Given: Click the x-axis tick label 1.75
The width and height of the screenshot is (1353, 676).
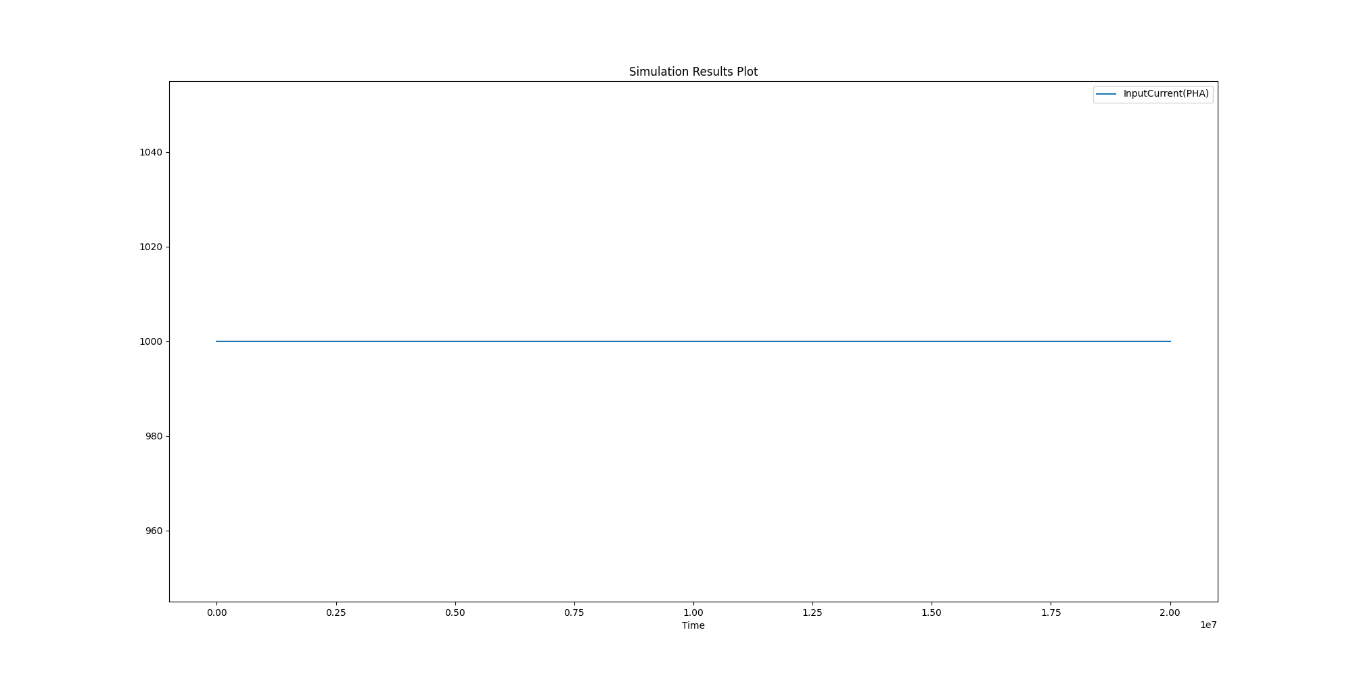Looking at the screenshot, I should tap(1051, 612).
